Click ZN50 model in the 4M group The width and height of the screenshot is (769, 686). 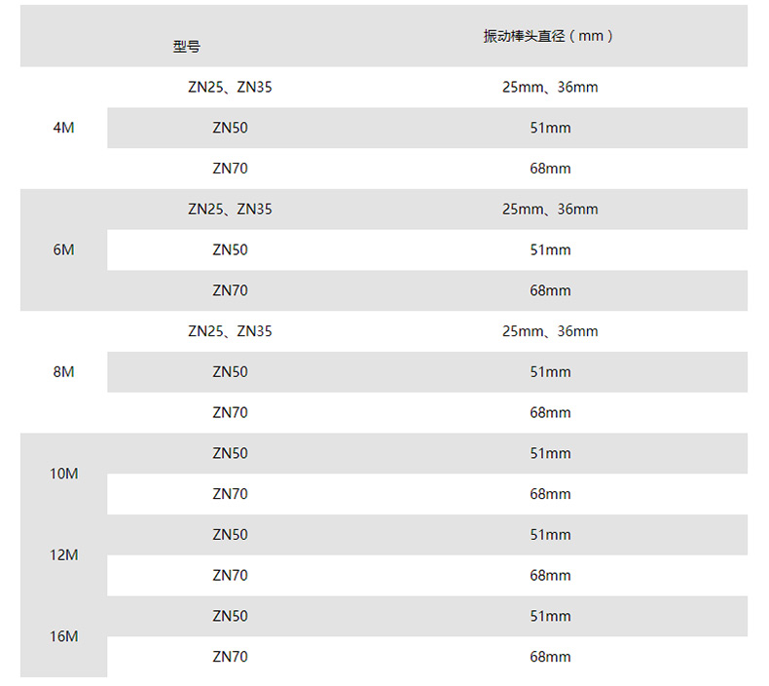(x=230, y=128)
